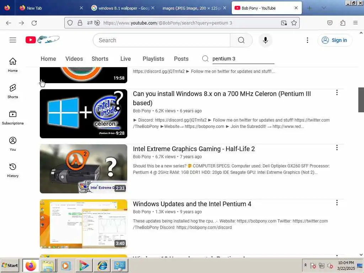This screenshot has height=273, width=364.
Task: Show hidden system tray icons
Action: pyautogui.click(x=305, y=265)
